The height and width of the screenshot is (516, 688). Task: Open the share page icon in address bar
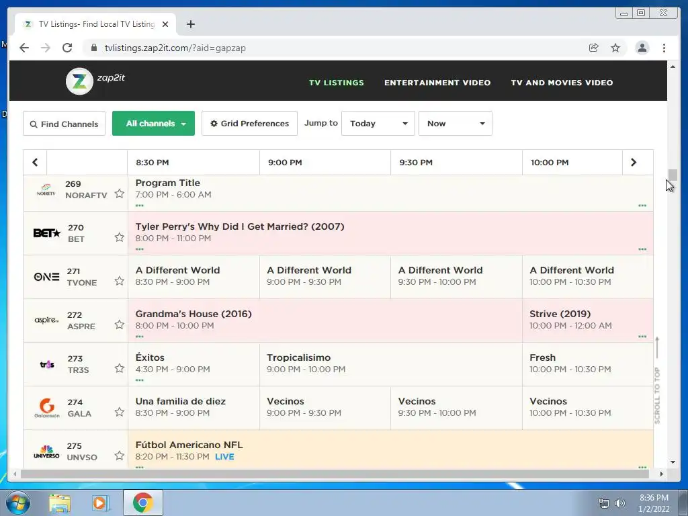click(594, 48)
